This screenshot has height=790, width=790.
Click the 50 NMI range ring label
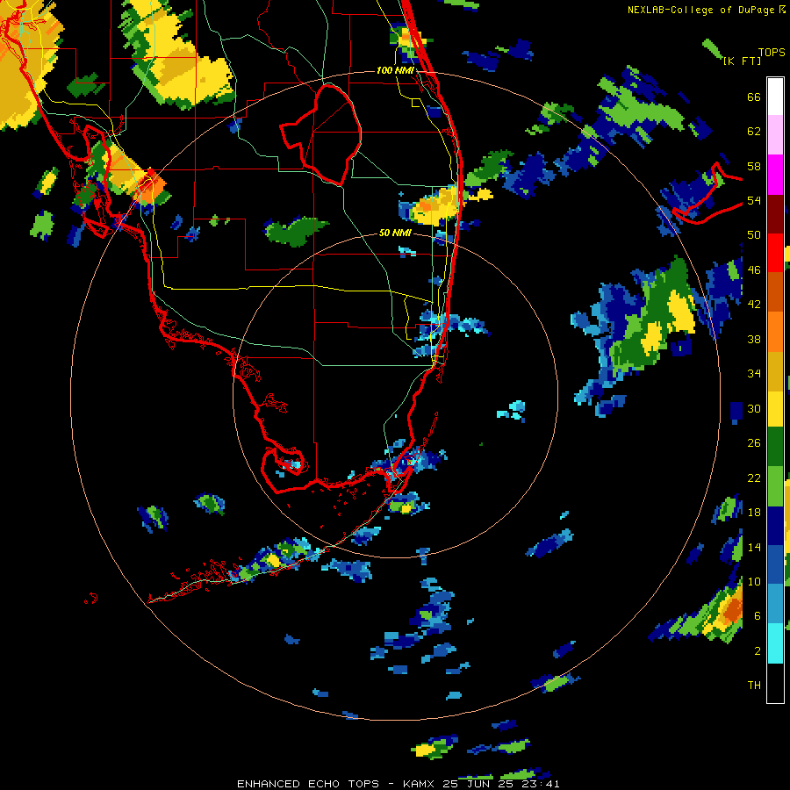[395, 233]
